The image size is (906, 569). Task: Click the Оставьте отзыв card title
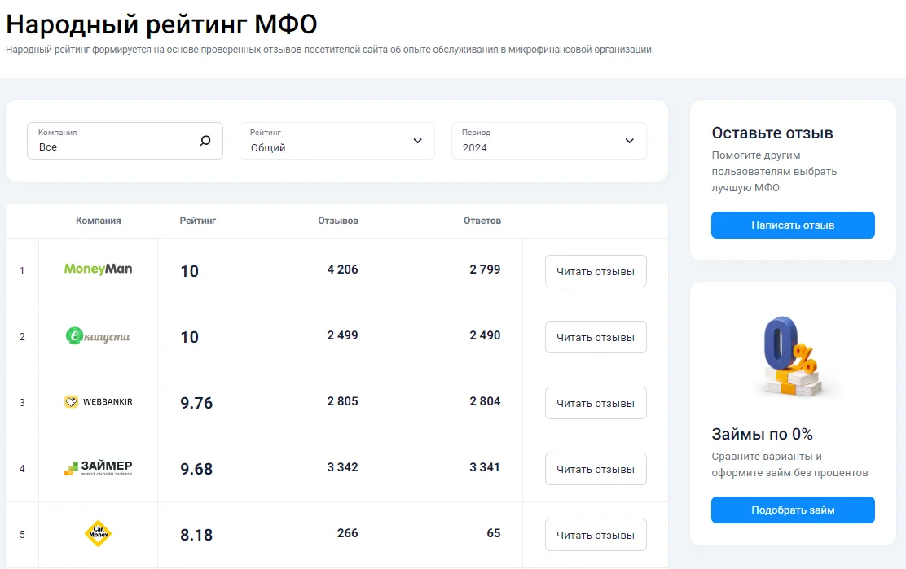coord(772,133)
